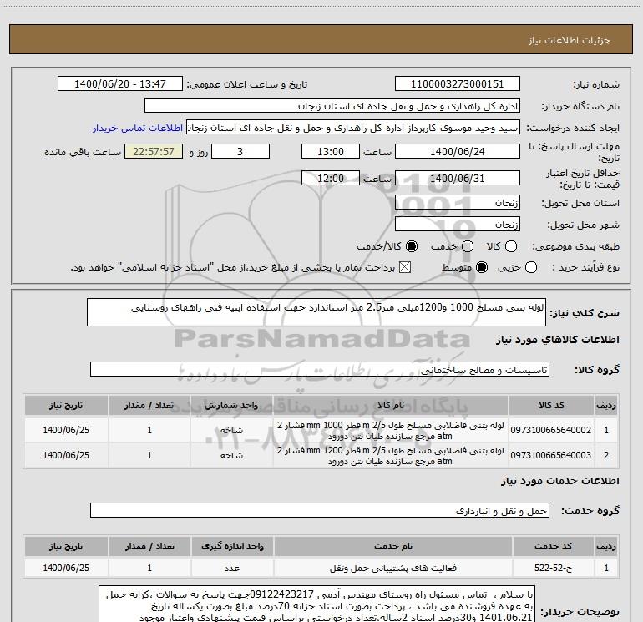The image size is (643, 622).
Task: Click the اطلاعات کالاهای مورد نیاز section heading
Action: [557, 340]
